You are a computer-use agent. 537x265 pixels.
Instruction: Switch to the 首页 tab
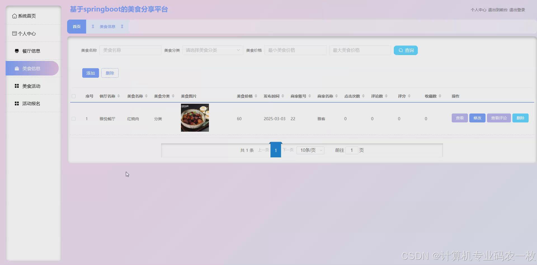click(x=76, y=26)
